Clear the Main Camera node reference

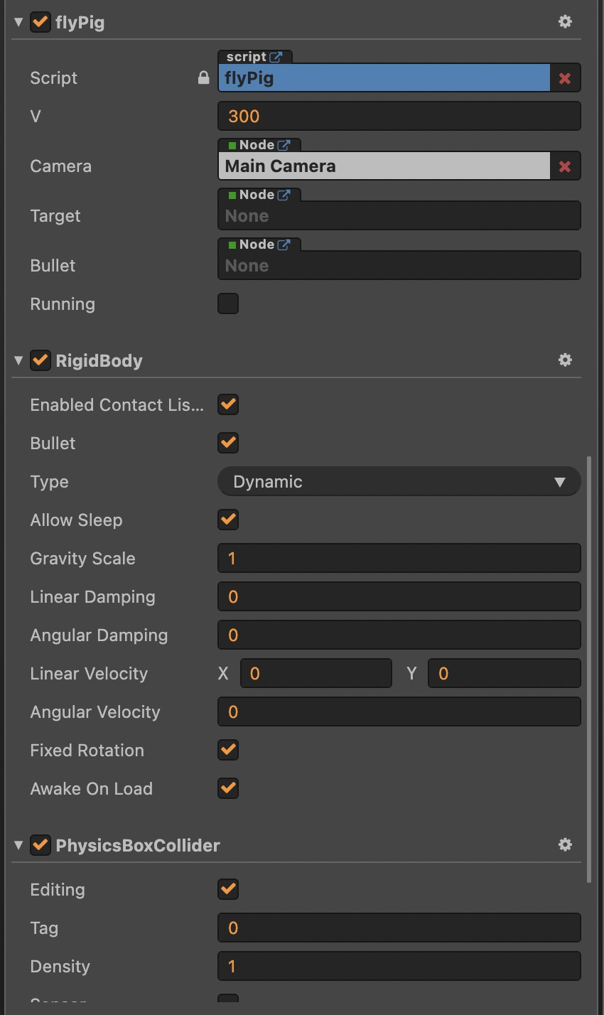565,166
